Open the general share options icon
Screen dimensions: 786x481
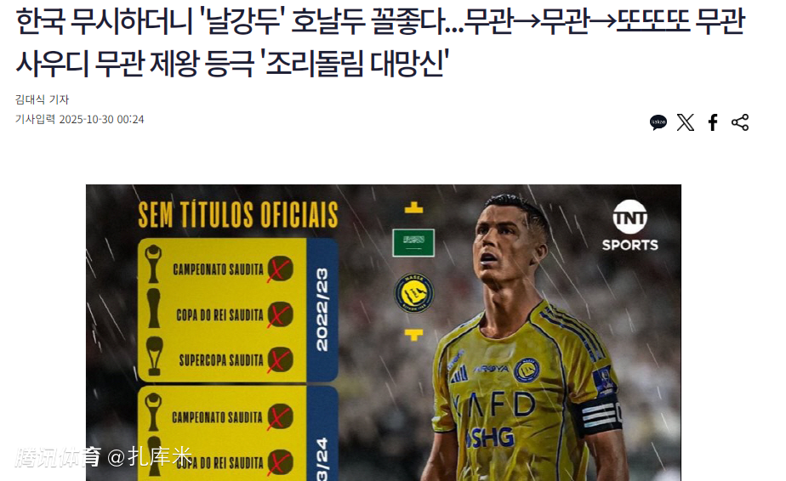coord(740,122)
